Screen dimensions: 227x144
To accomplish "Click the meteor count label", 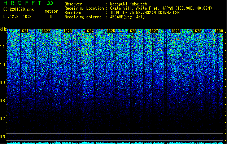I will coord(51,11).
